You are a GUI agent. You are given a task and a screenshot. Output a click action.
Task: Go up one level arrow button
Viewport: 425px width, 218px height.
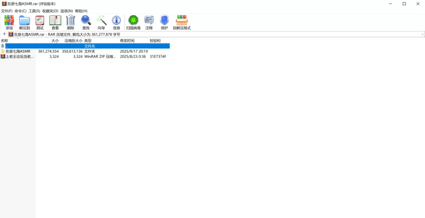click(4, 35)
